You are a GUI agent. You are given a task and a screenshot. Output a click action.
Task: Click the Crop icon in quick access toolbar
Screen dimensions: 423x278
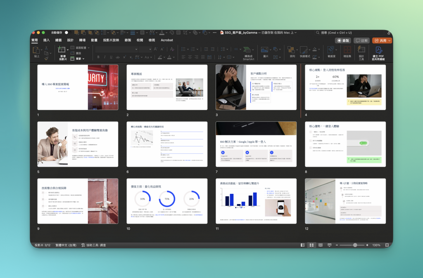(x=185, y=33)
